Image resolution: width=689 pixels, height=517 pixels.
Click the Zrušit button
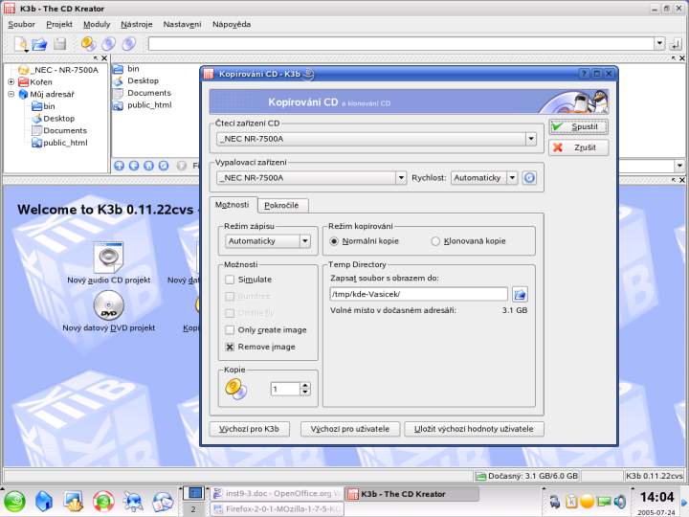(x=579, y=147)
